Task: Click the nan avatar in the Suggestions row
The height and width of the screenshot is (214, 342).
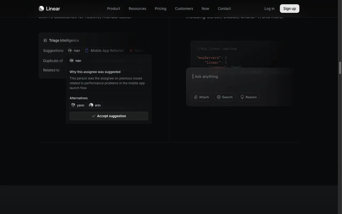Action: pos(70,51)
